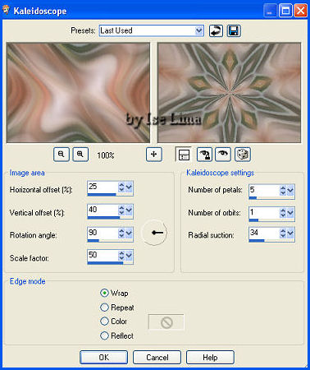Select the Wrap edge mode
This screenshot has height=370, width=310.
[104, 293]
